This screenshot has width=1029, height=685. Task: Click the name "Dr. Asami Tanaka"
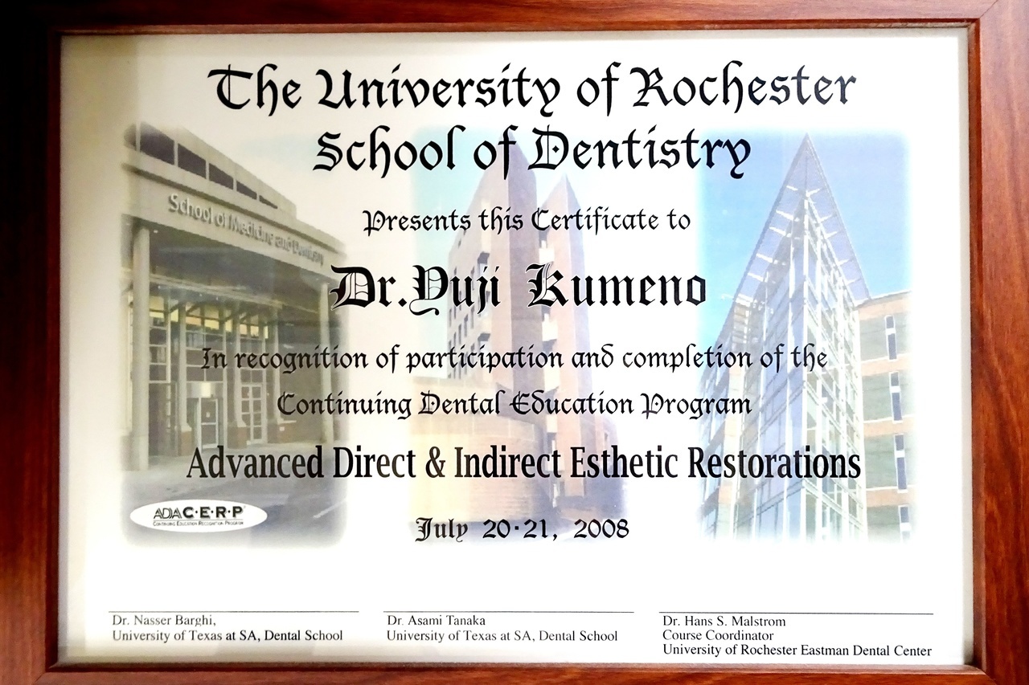[x=436, y=621]
